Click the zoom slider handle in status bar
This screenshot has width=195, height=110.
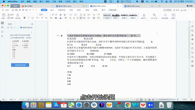168,99
